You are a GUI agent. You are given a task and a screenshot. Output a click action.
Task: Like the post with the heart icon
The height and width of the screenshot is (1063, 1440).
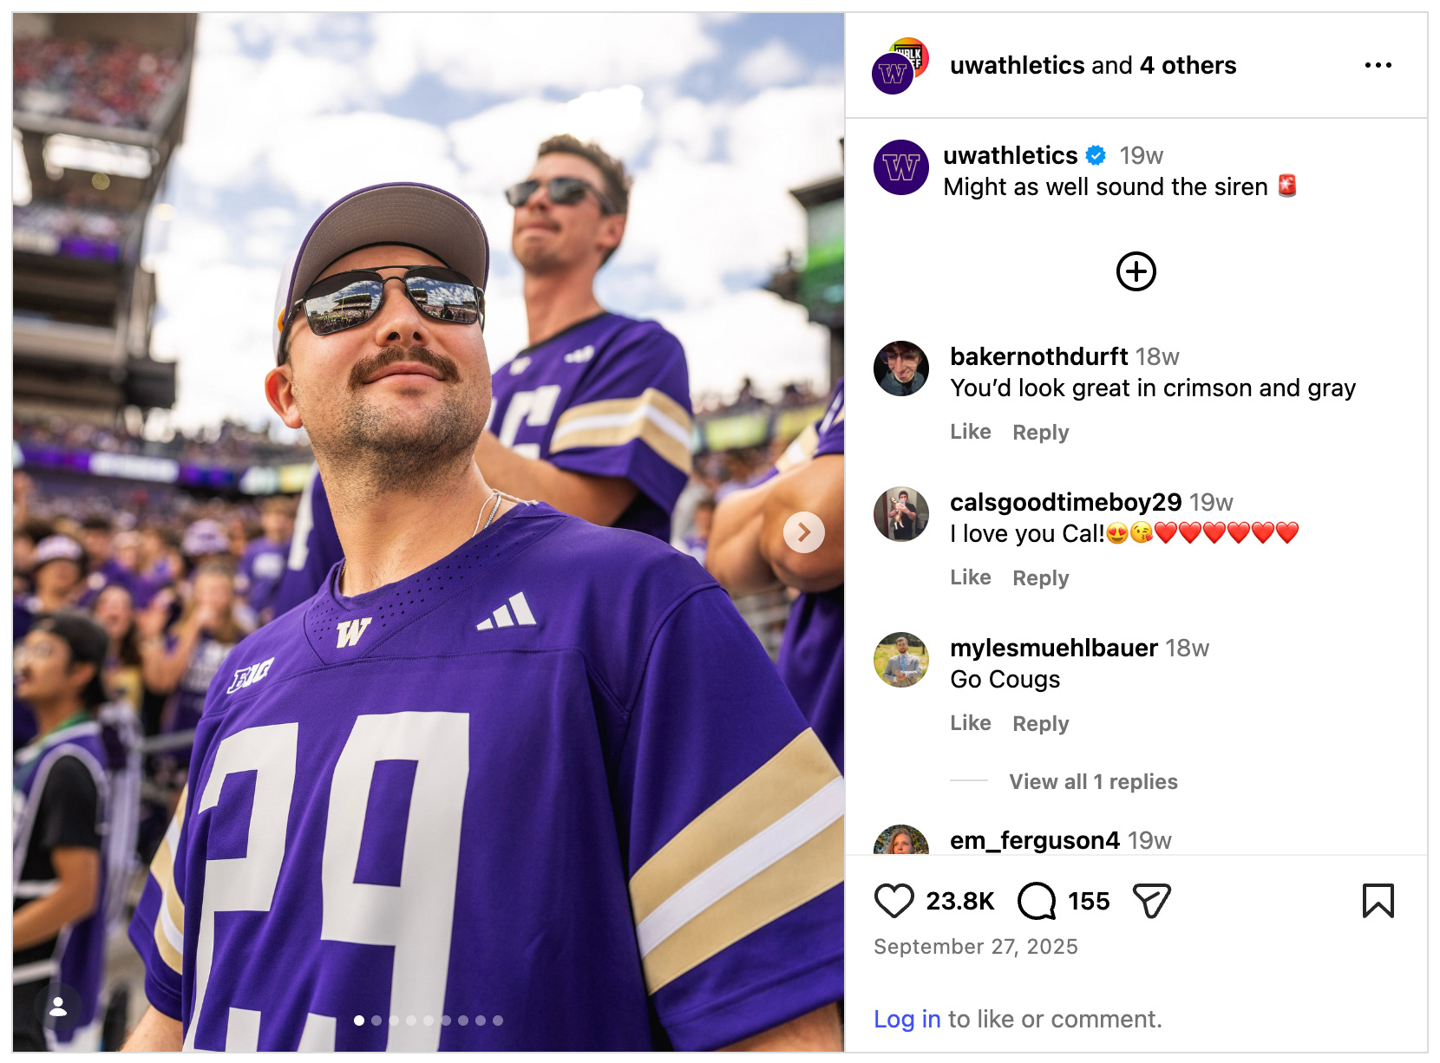pos(893,901)
